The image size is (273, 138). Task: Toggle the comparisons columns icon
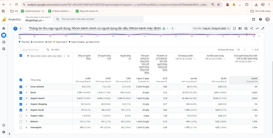pos(240,28)
